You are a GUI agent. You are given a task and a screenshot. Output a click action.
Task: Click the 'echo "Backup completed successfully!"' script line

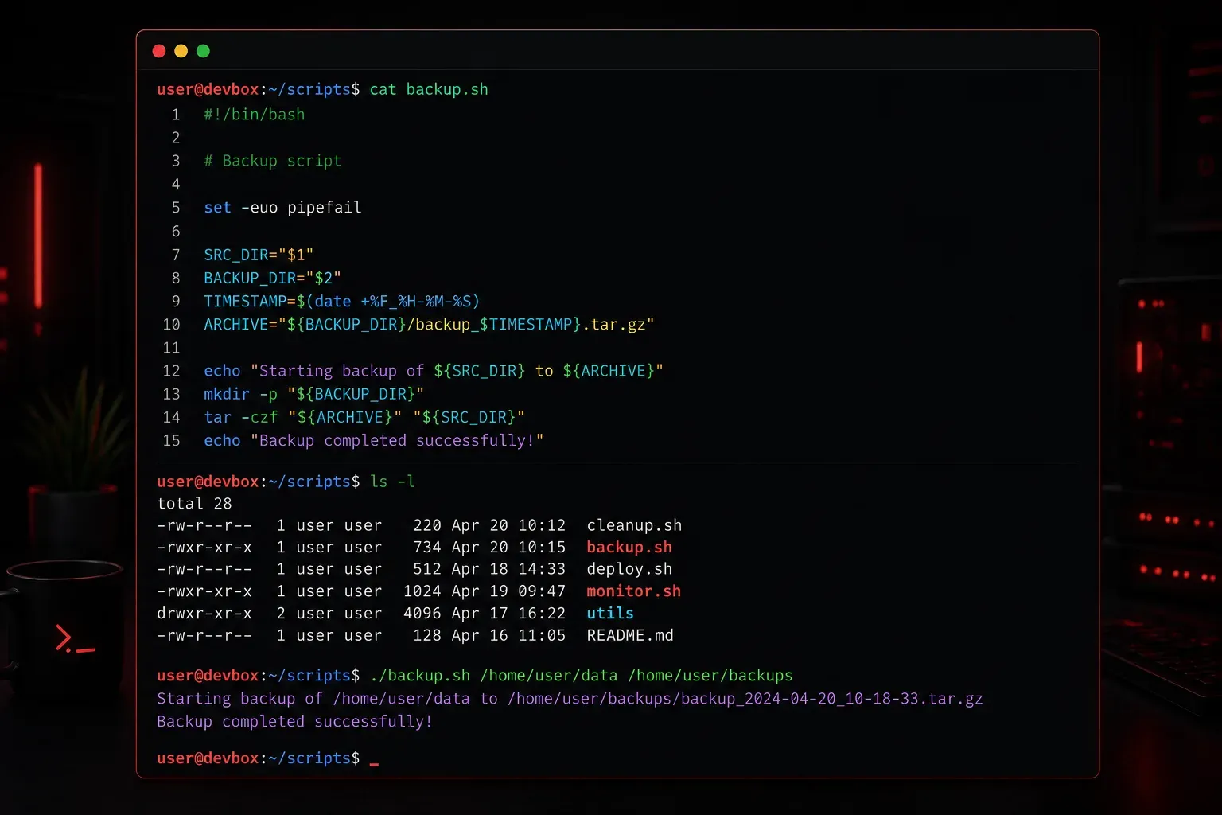374,441
